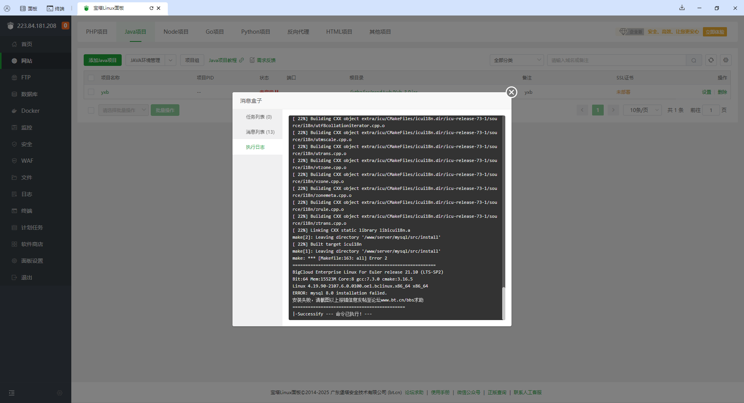Expand JAVA环境管理 dropdown arrow
This screenshot has width=744, height=403.
pyautogui.click(x=170, y=60)
